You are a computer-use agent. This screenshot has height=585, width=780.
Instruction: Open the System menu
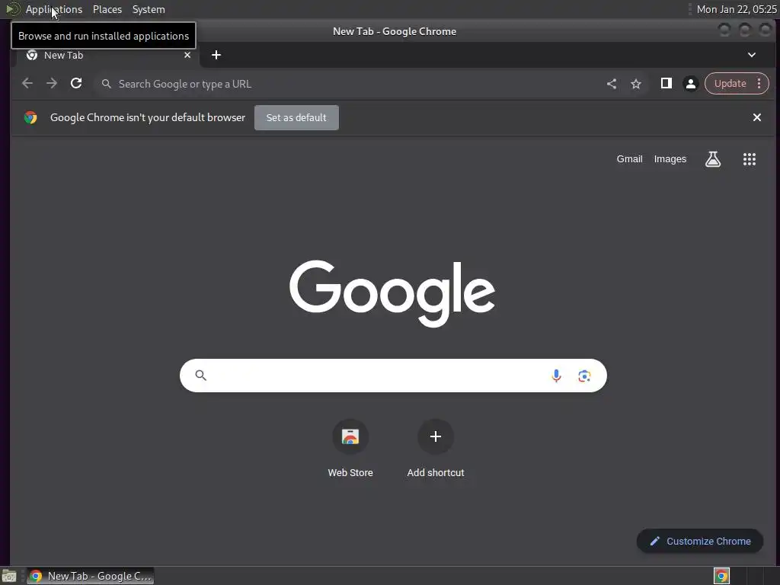tap(149, 9)
